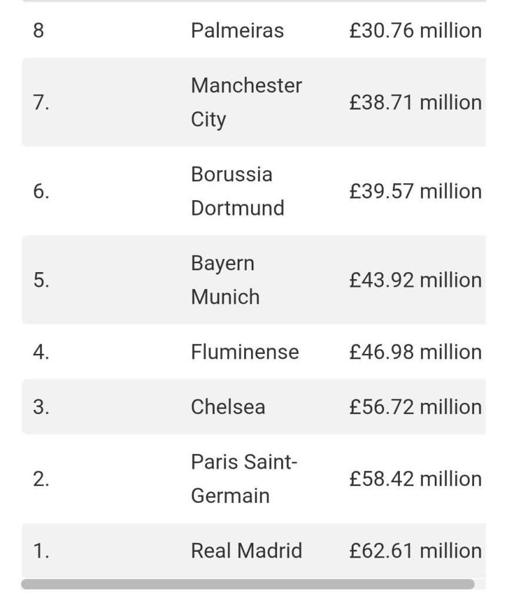Click the £62.61 million value

(x=416, y=551)
